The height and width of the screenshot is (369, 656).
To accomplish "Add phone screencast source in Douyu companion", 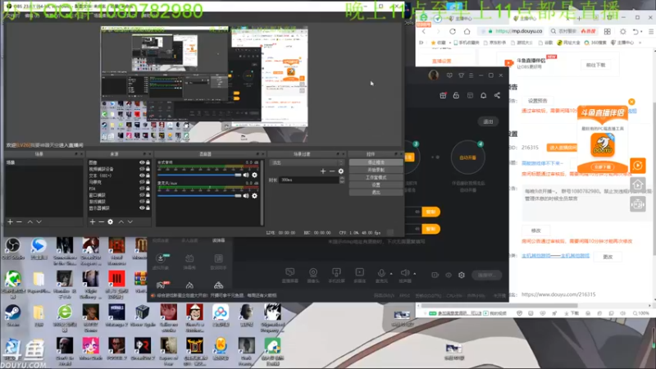I will tap(336, 276).
